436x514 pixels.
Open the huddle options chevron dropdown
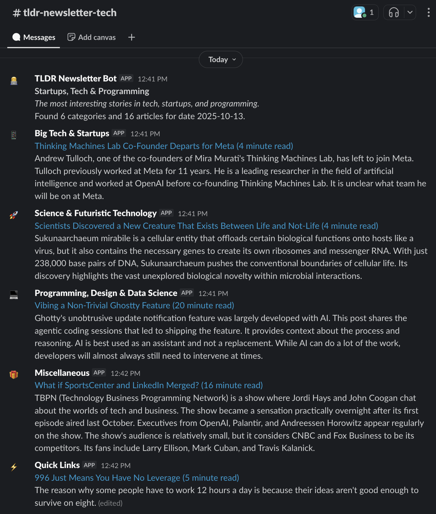point(410,13)
